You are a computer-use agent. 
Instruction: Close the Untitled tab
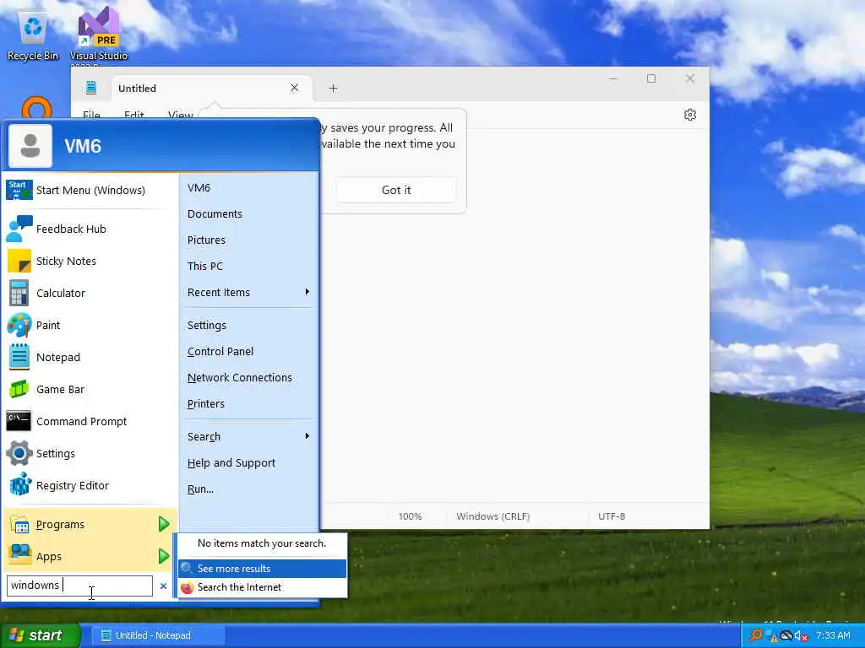click(294, 88)
